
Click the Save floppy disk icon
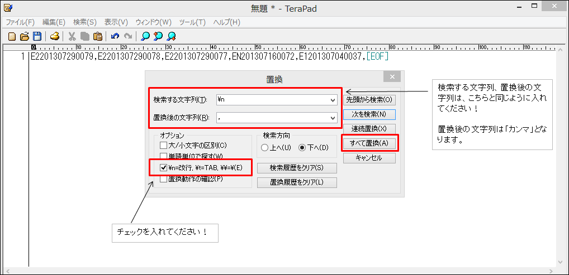pos(37,36)
